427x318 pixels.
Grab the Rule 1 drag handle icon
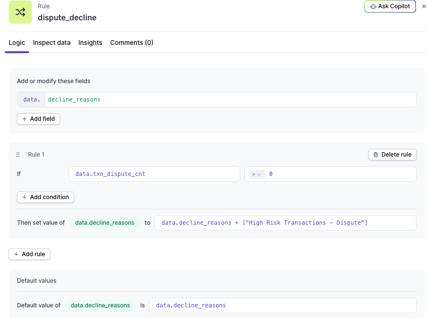(18, 155)
